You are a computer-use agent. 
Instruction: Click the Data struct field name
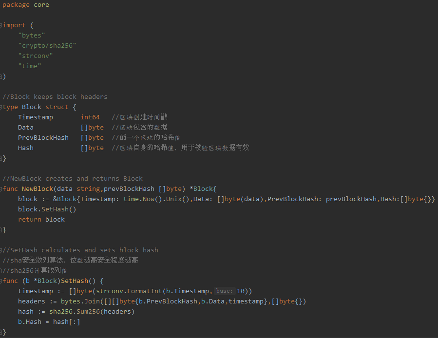26,128
